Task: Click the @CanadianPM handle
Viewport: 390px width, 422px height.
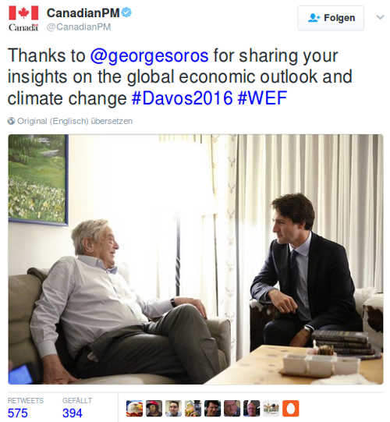Action: [x=79, y=27]
